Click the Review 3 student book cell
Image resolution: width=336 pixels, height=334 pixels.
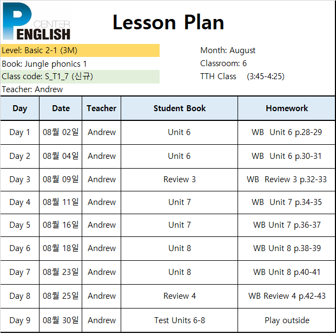click(180, 179)
